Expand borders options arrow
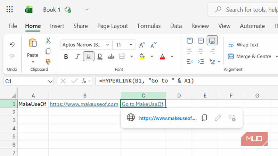The width and height of the screenshot is (278, 156). pos(131,57)
